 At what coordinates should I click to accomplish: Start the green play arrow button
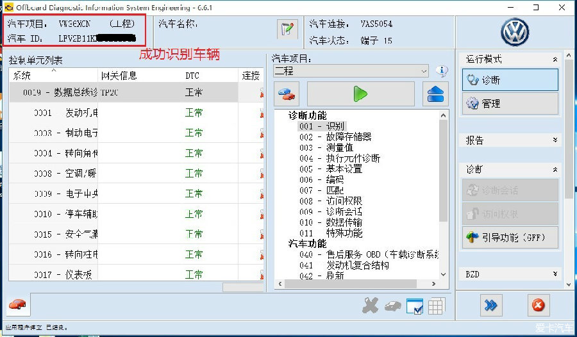point(360,94)
